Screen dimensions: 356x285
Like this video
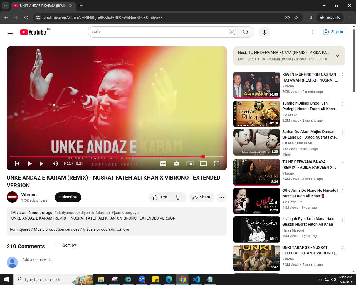[x=160, y=197]
